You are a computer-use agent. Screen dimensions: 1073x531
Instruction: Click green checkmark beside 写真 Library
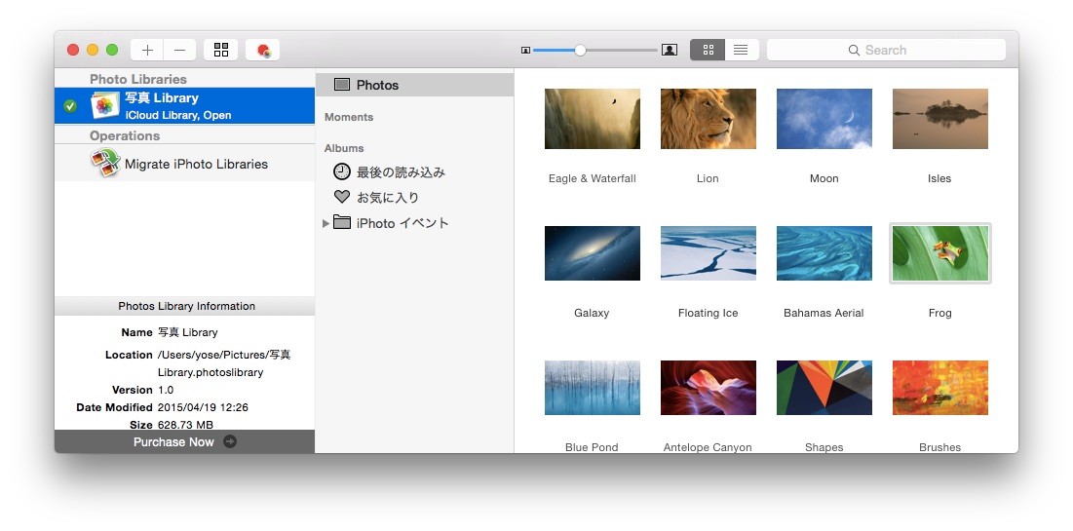70,106
